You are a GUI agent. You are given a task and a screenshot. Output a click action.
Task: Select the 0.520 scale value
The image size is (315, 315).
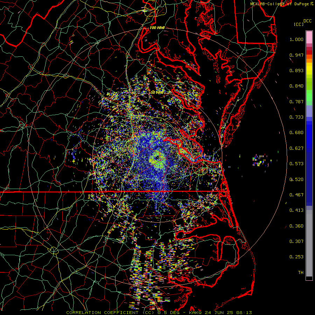pyautogui.click(x=296, y=180)
